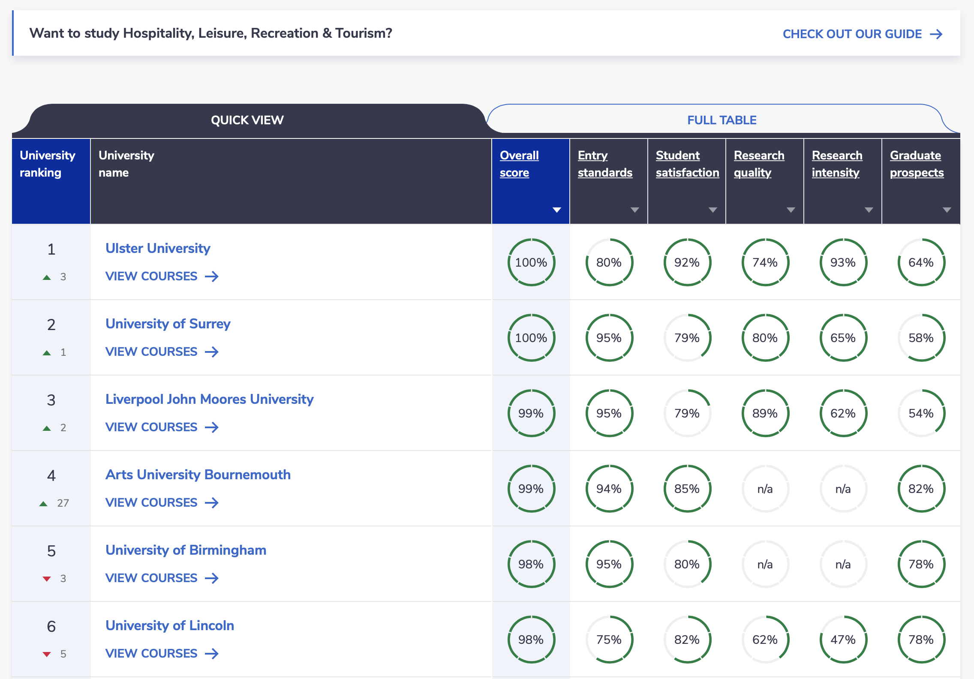
Task: Click Liverpool John Moores' 89% research quality ring
Action: 765,413
